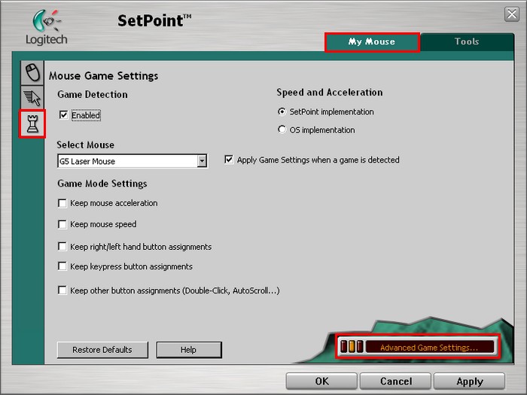Select the chess rook game settings icon
Viewport: 527px width, 395px height.
pos(32,123)
